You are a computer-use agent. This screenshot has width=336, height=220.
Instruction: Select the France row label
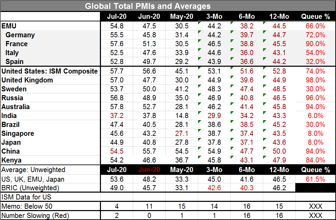click(x=16, y=44)
